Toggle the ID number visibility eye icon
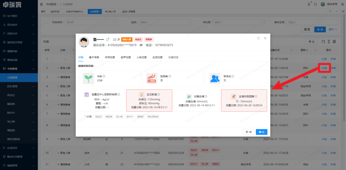346x170 pixels. [x=141, y=45]
